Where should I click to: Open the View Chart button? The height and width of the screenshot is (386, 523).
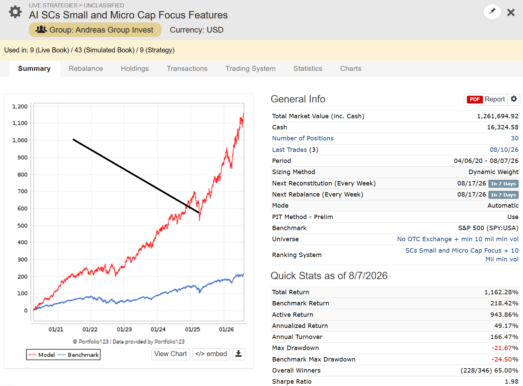pyautogui.click(x=171, y=354)
